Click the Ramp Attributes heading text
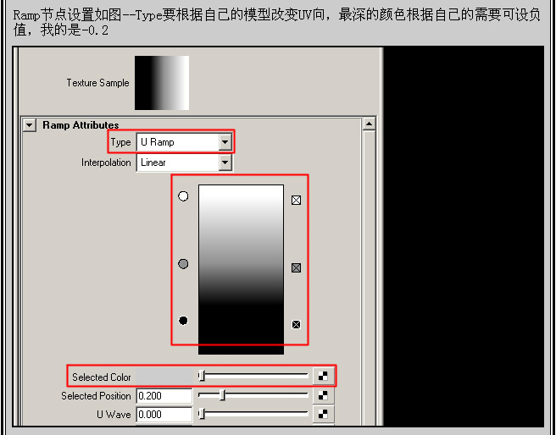The image size is (556, 435). click(81, 125)
